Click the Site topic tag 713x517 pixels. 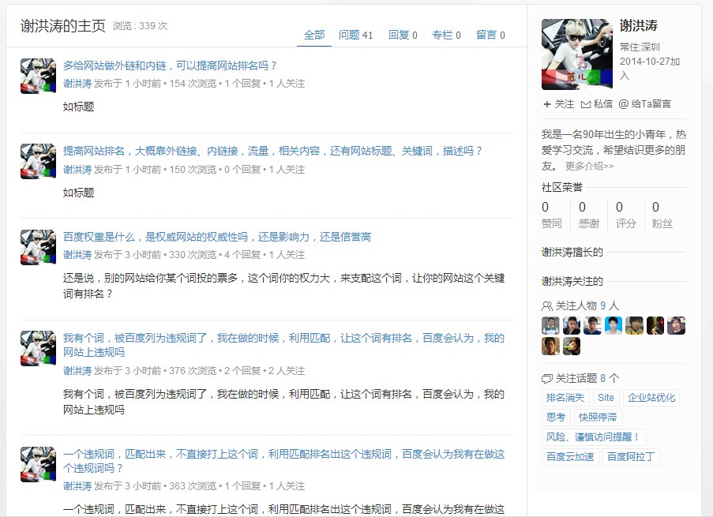pos(606,398)
